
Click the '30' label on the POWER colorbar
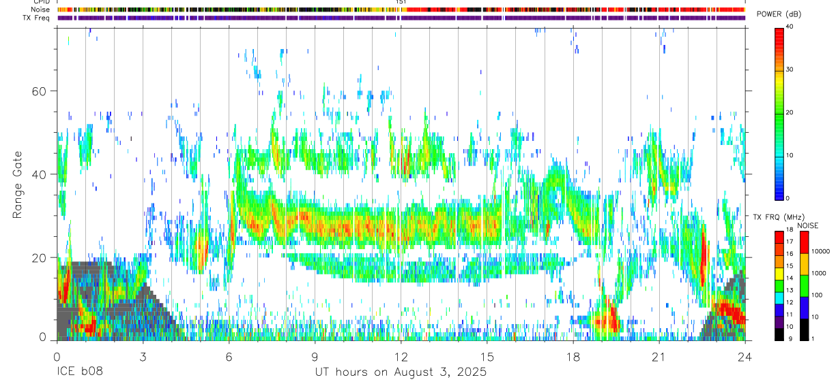click(790, 69)
